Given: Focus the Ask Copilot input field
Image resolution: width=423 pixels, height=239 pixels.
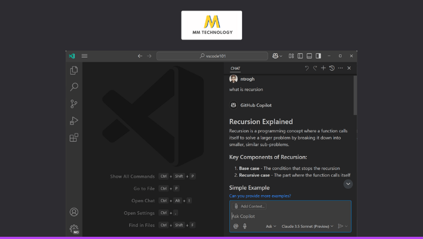Looking at the screenshot, I should pyautogui.click(x=291, y=216).
